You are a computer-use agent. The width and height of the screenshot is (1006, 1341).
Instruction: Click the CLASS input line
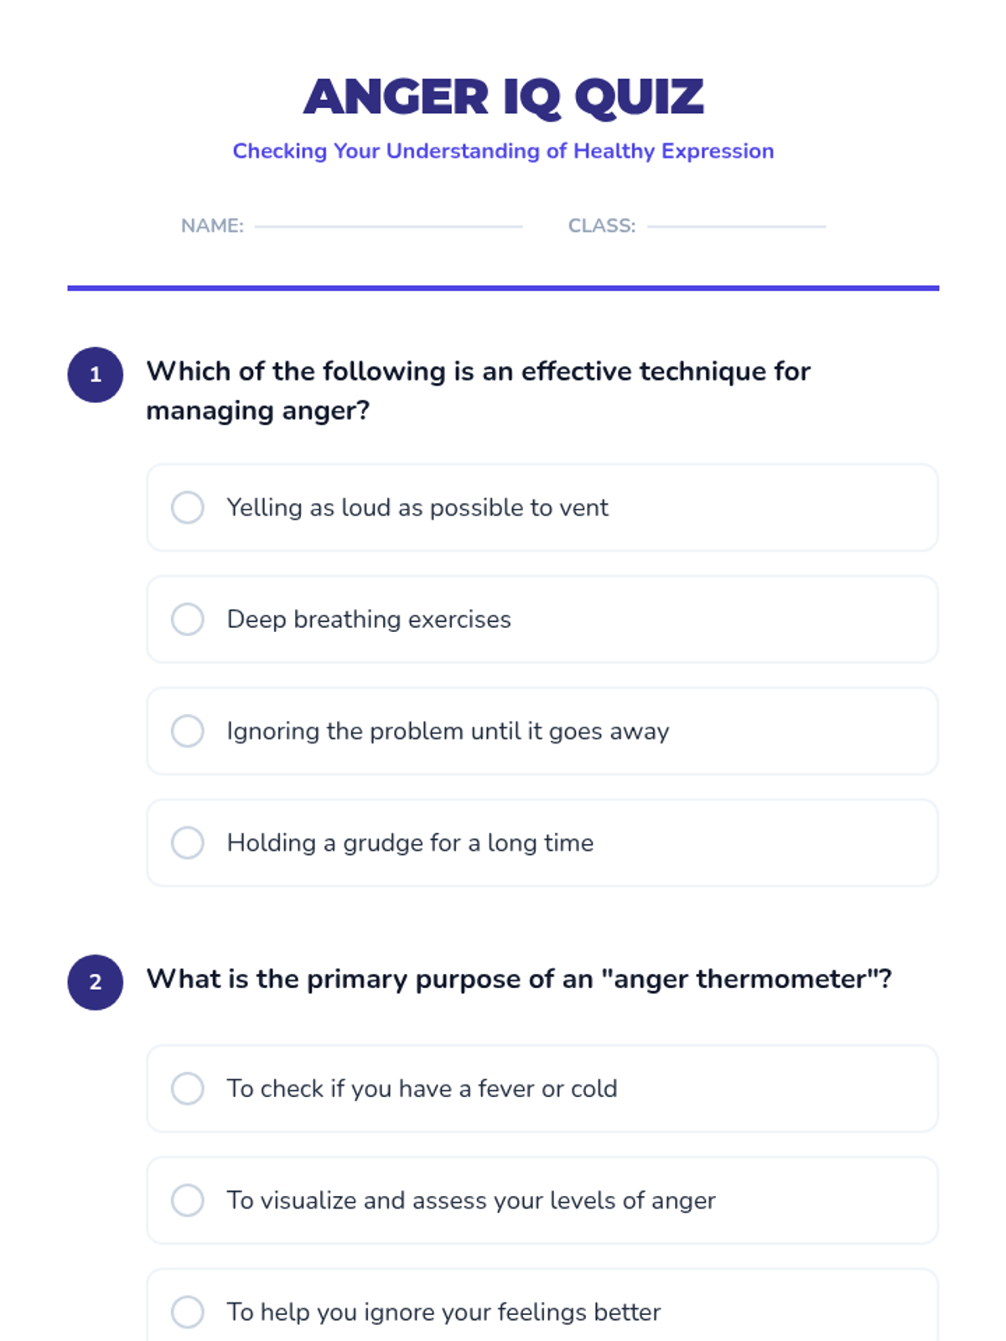737,226
